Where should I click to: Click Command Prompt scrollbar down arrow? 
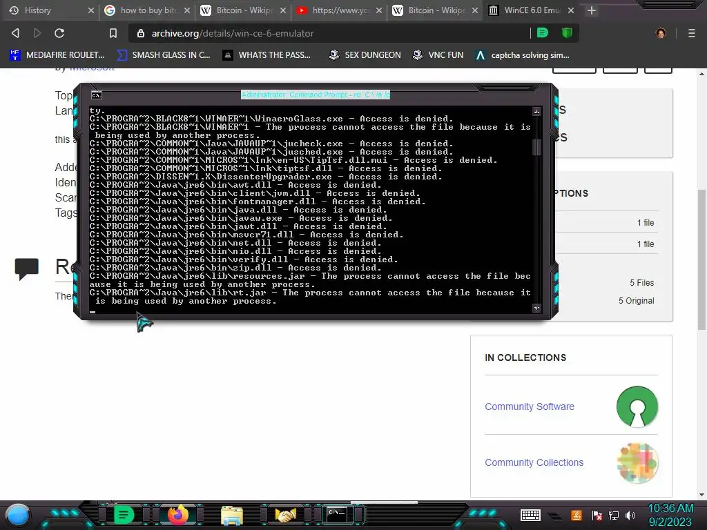pos(536,308)
